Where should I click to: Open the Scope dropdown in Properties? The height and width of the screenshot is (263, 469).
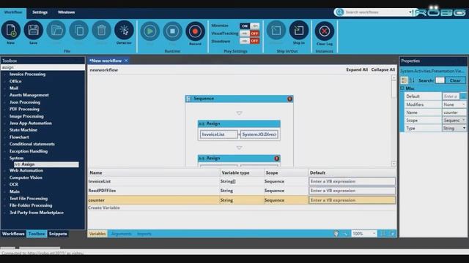(x=464, y=120)
